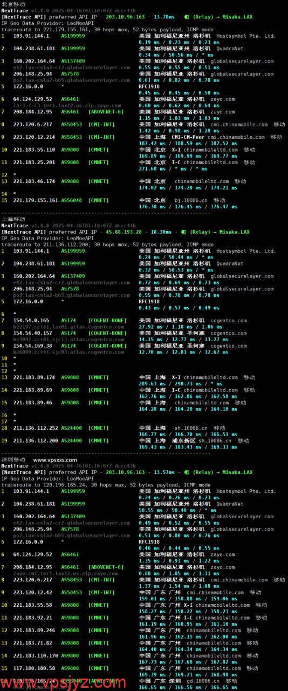
Task: Click the '北京移动' section heading
Action: [x=13, y=4]
